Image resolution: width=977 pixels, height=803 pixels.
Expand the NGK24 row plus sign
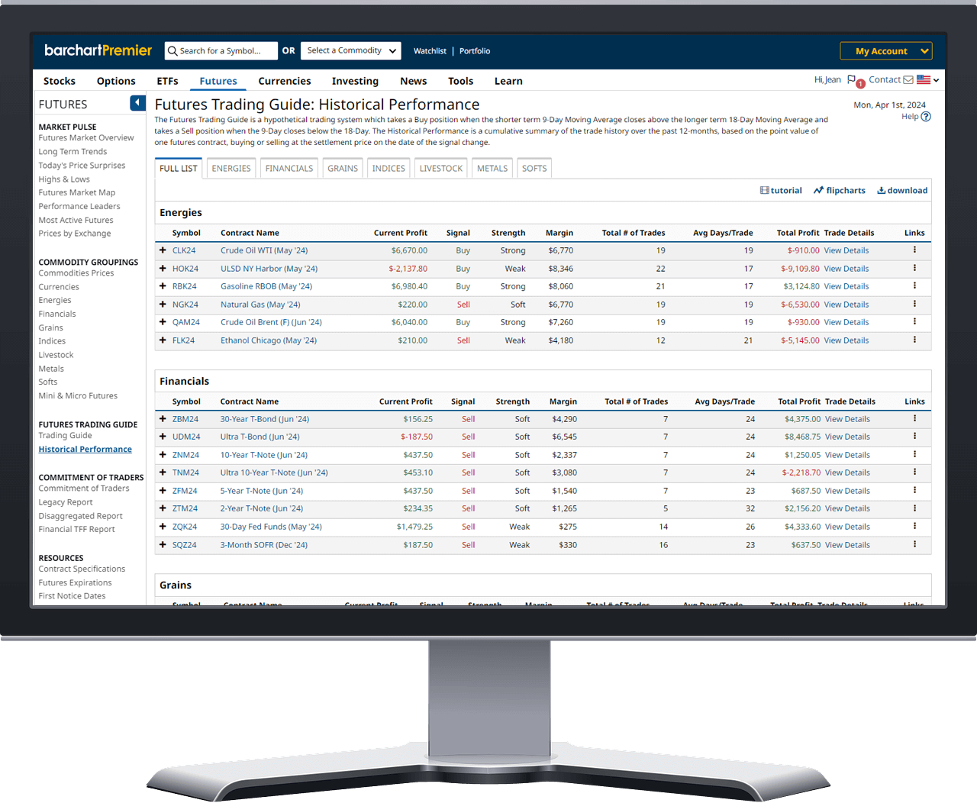163,305
